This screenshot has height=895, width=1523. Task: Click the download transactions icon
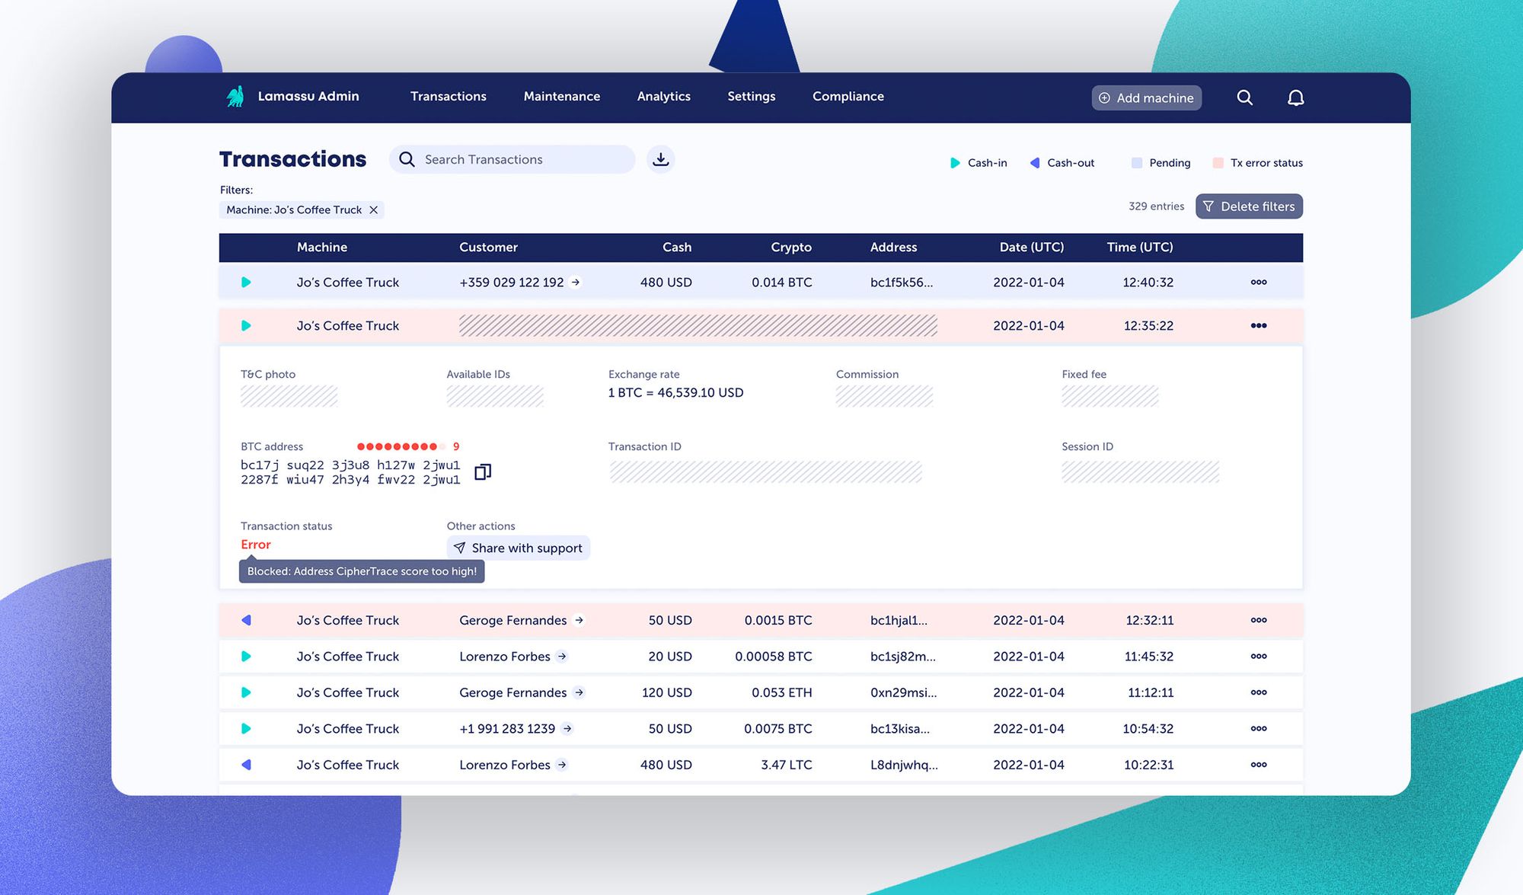(660, 159)
